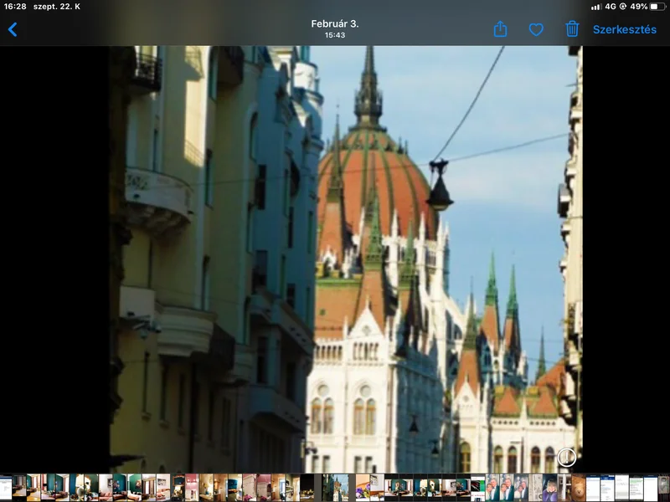
Task: Select the brown teddy bear thumbnail
Action: point(578,487)
